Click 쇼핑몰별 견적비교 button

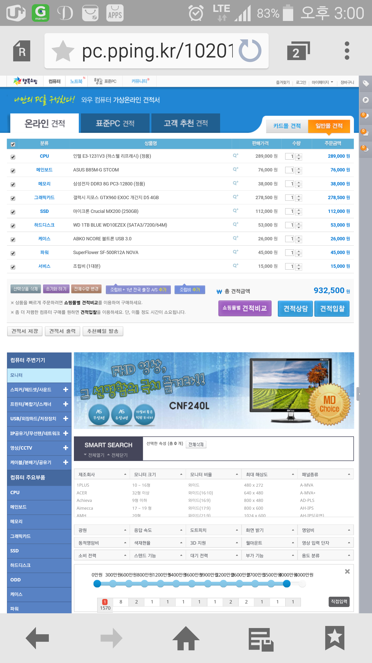point(245,308)
